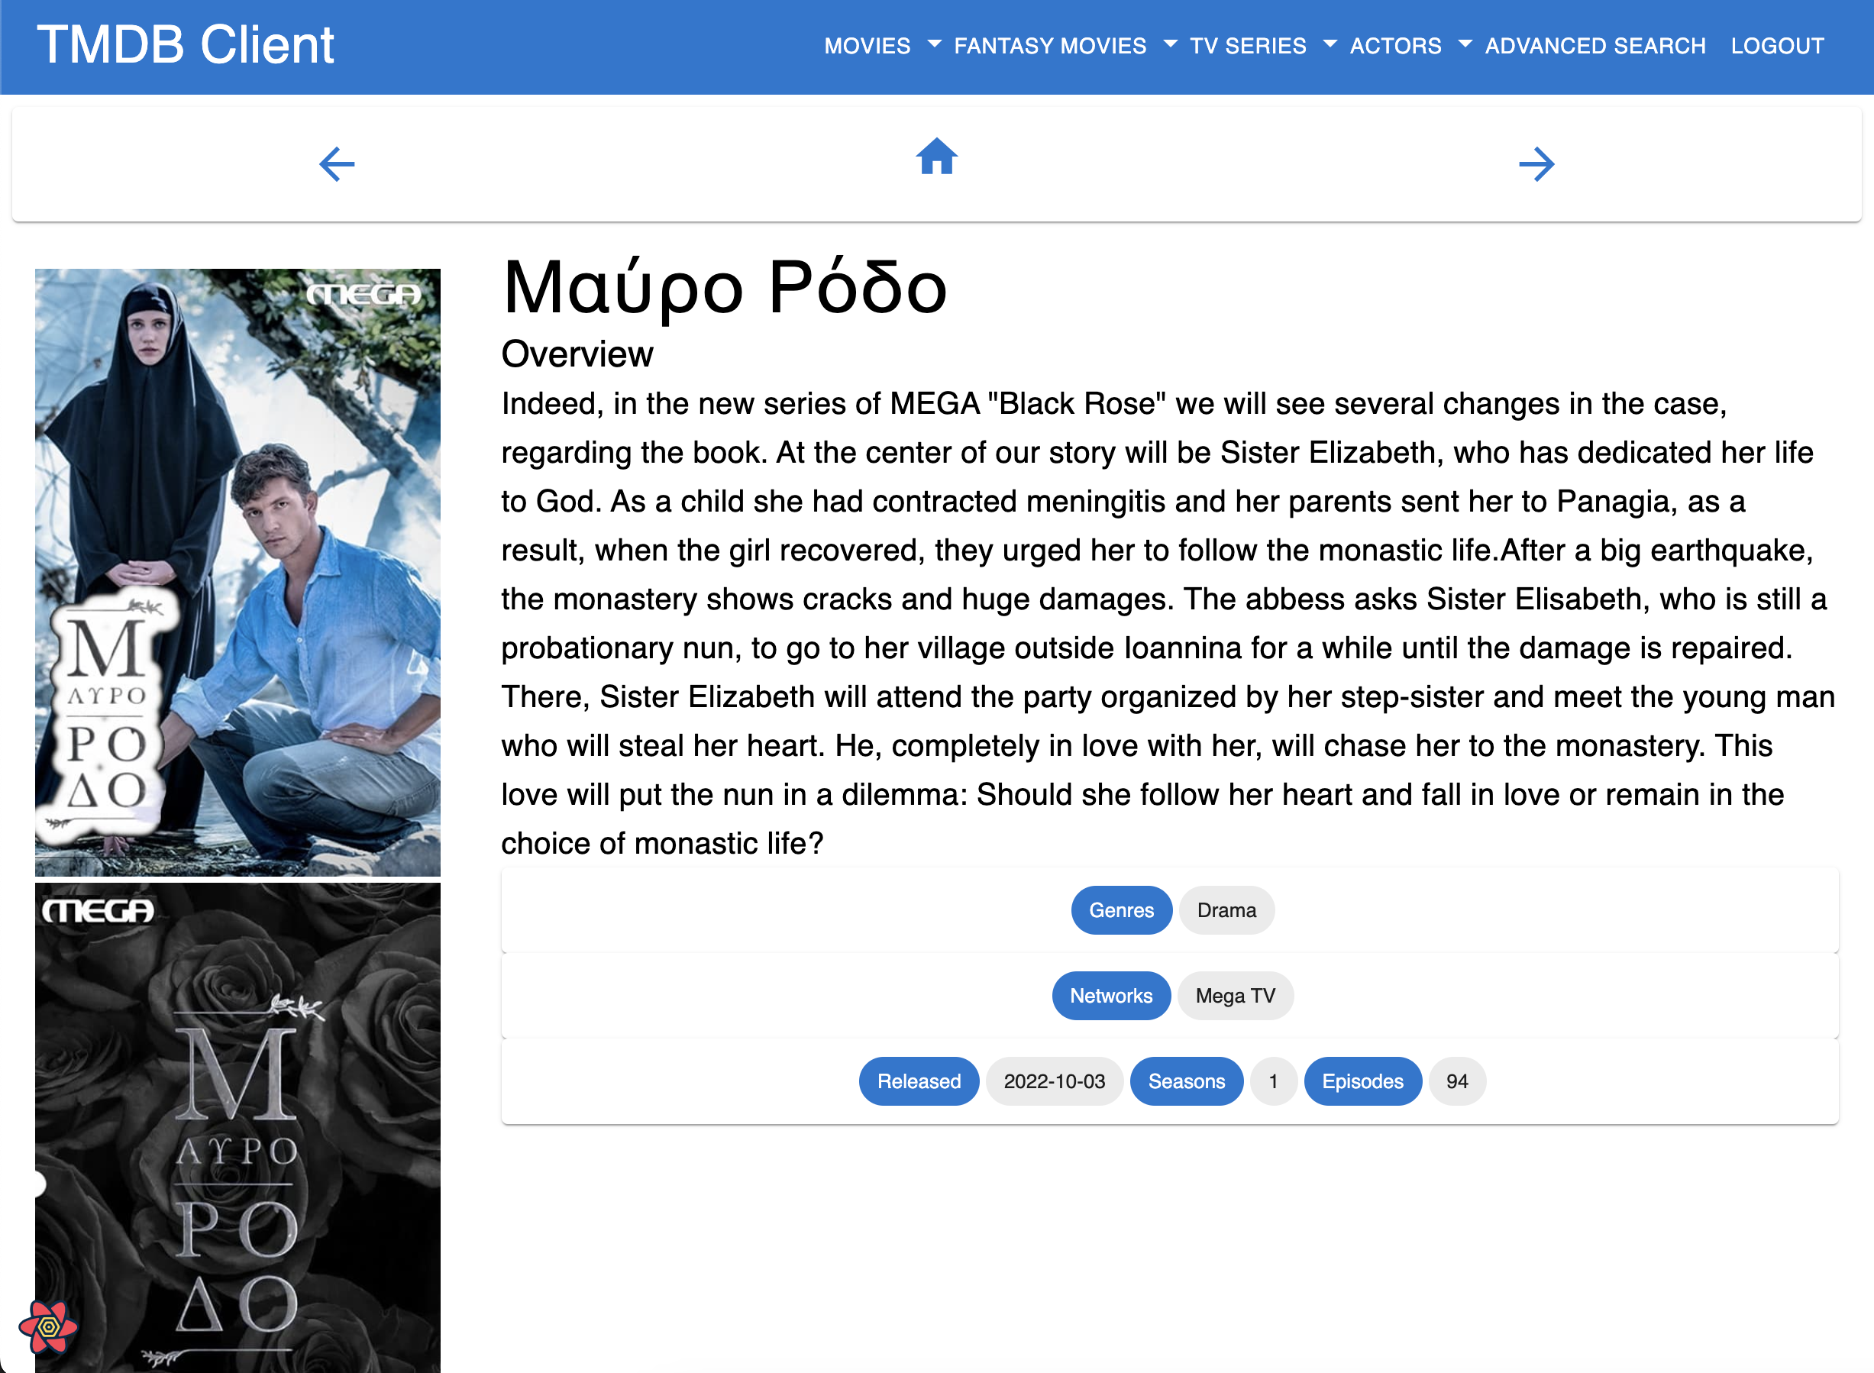Click the Logout menu item
Viewport: 1874px width, 1373px height.
point(1777,46)
